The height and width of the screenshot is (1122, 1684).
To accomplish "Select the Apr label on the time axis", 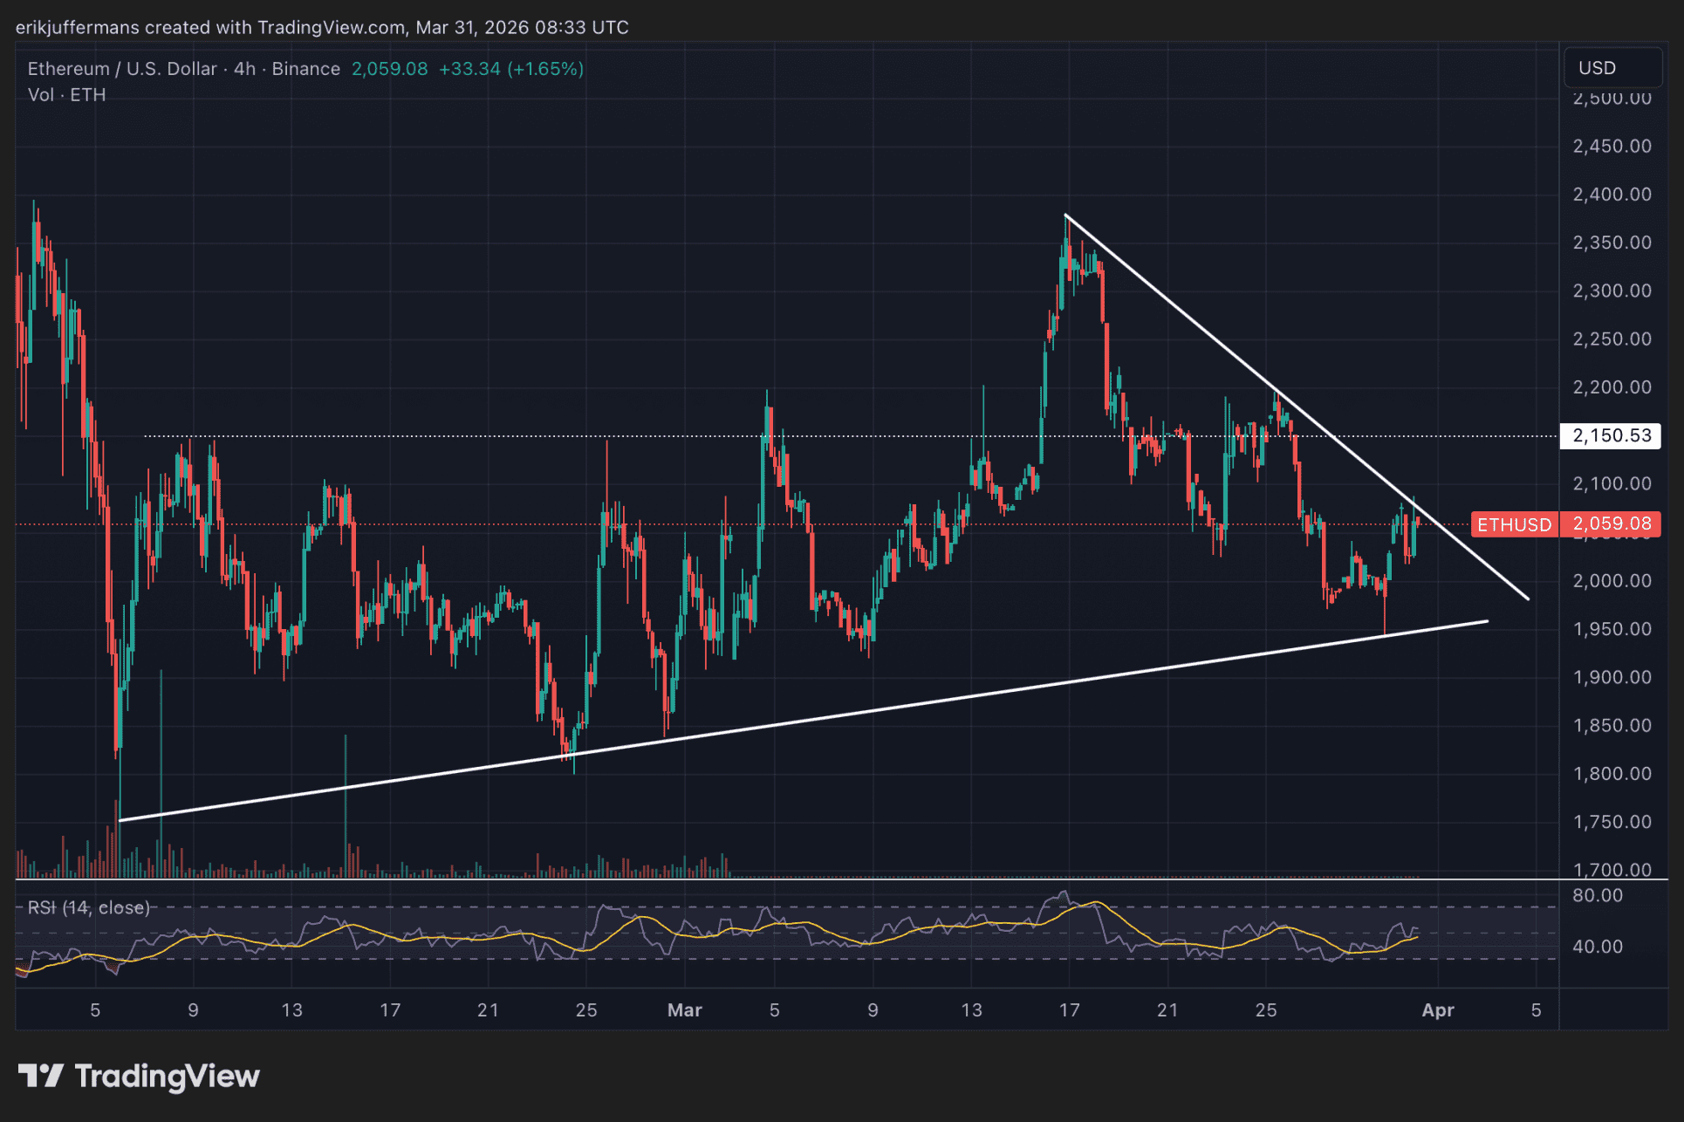I will click(x=1439, y=1010).
